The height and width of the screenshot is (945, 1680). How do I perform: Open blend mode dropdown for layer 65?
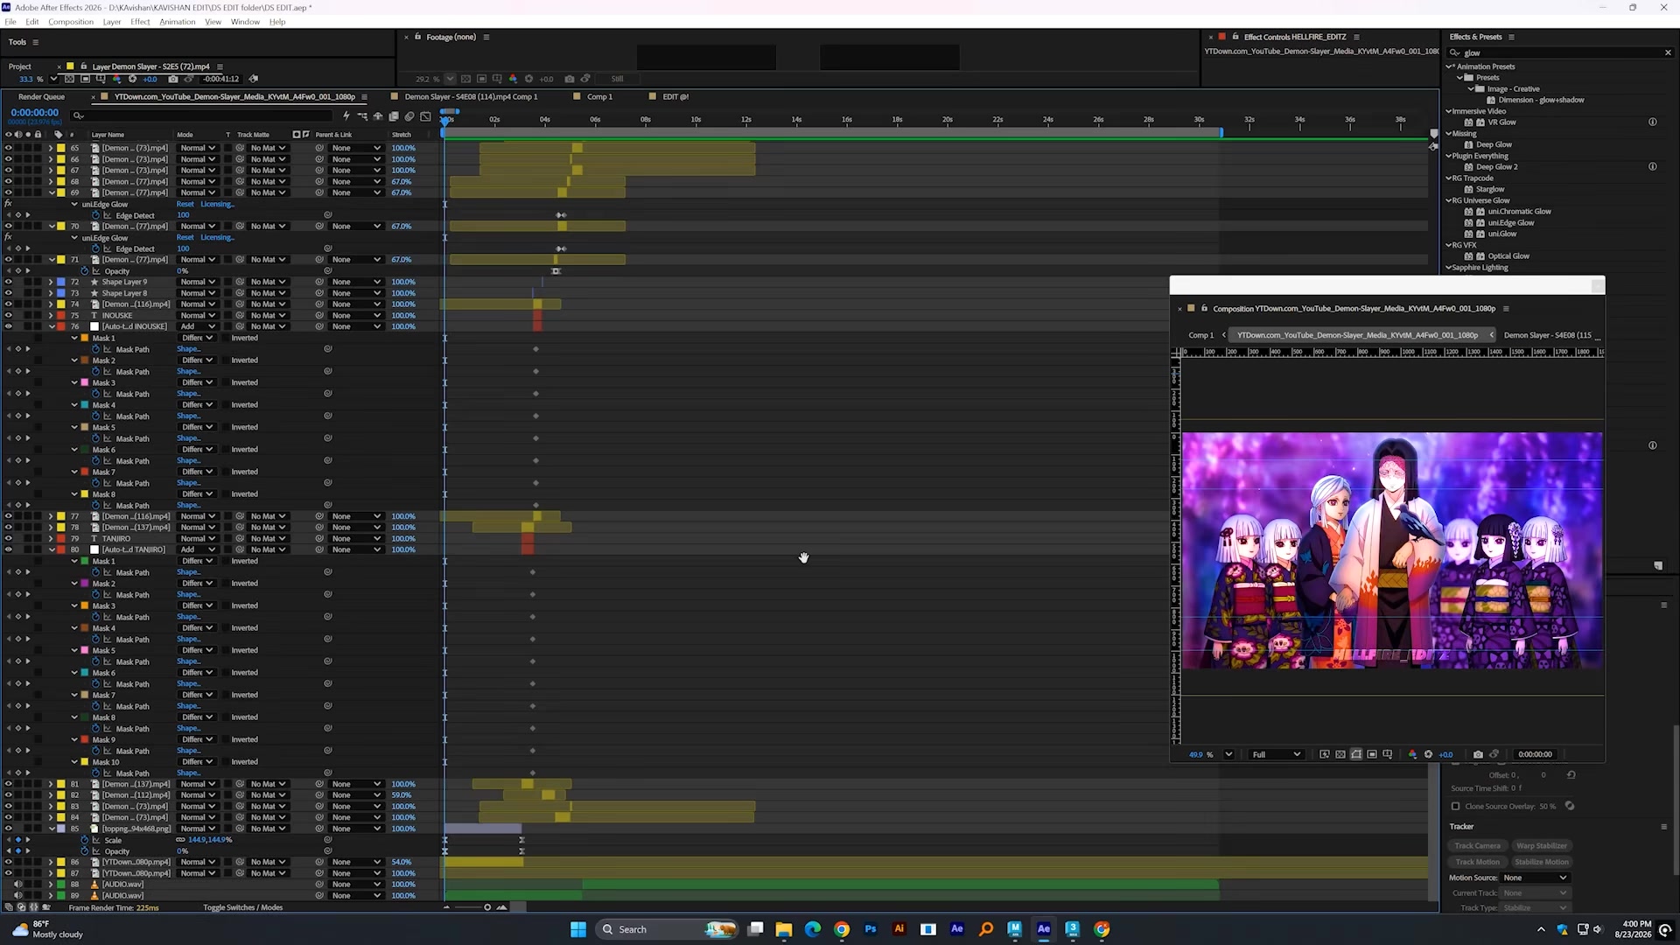[197, 148]
